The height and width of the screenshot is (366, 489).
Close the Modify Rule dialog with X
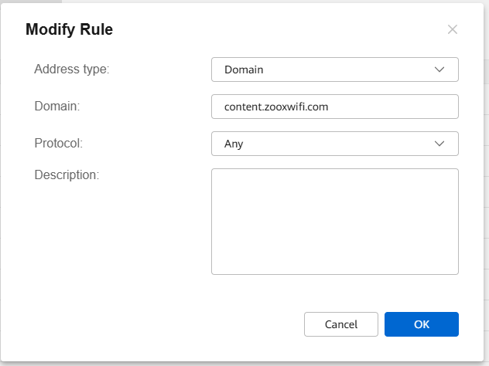452,29
